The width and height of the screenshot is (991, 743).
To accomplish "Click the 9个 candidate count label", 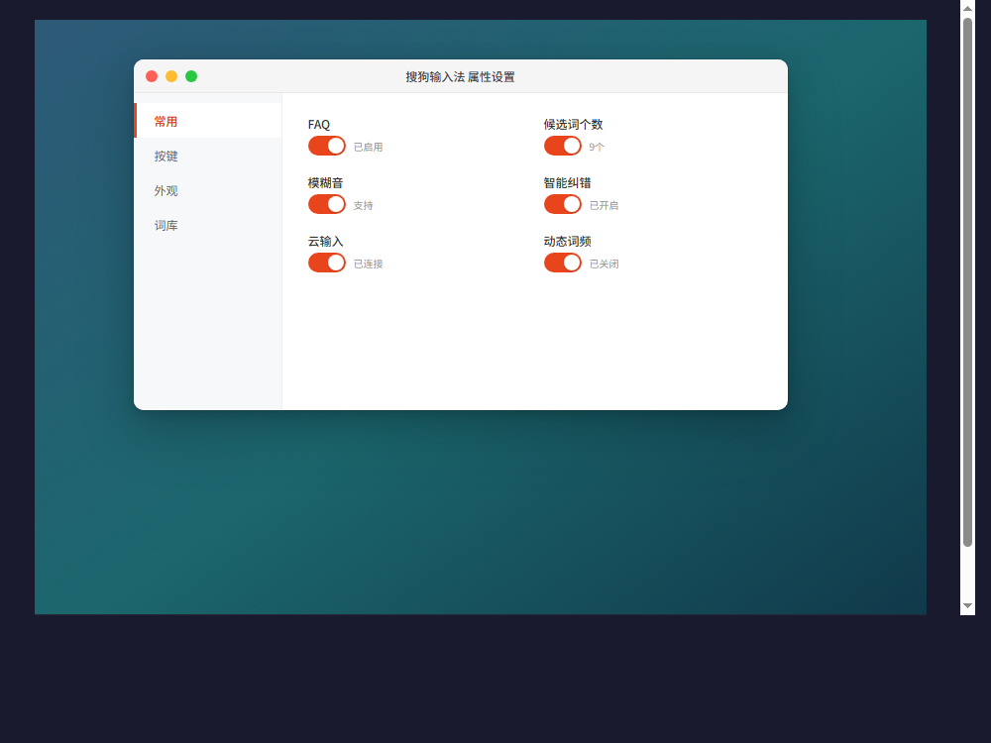I will click(597, 148).
